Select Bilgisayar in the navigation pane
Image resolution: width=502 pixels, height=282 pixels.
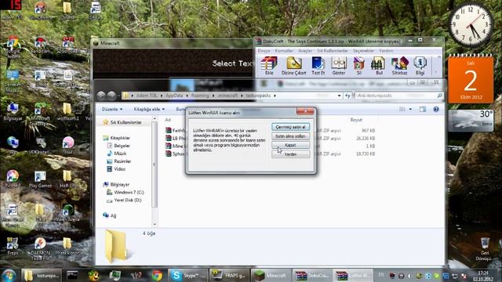tap(116, 185)
